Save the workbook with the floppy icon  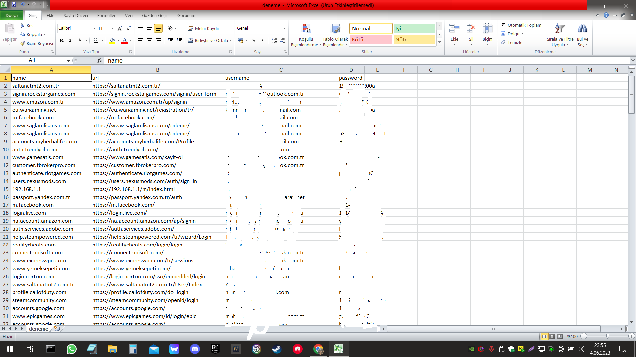[x=14, y=4]
